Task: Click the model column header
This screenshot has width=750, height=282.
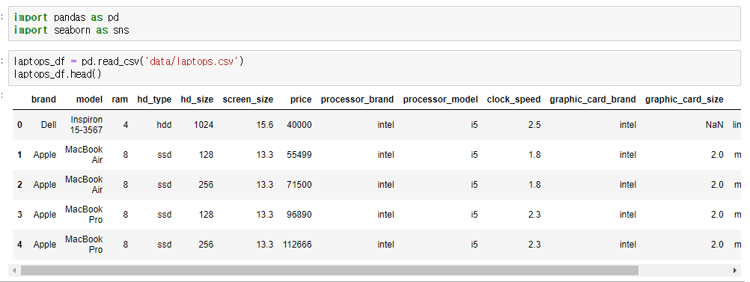Action: (x=89, y=99)
